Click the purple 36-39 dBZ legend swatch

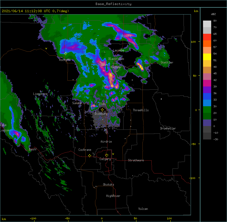[x=207, y=90]
